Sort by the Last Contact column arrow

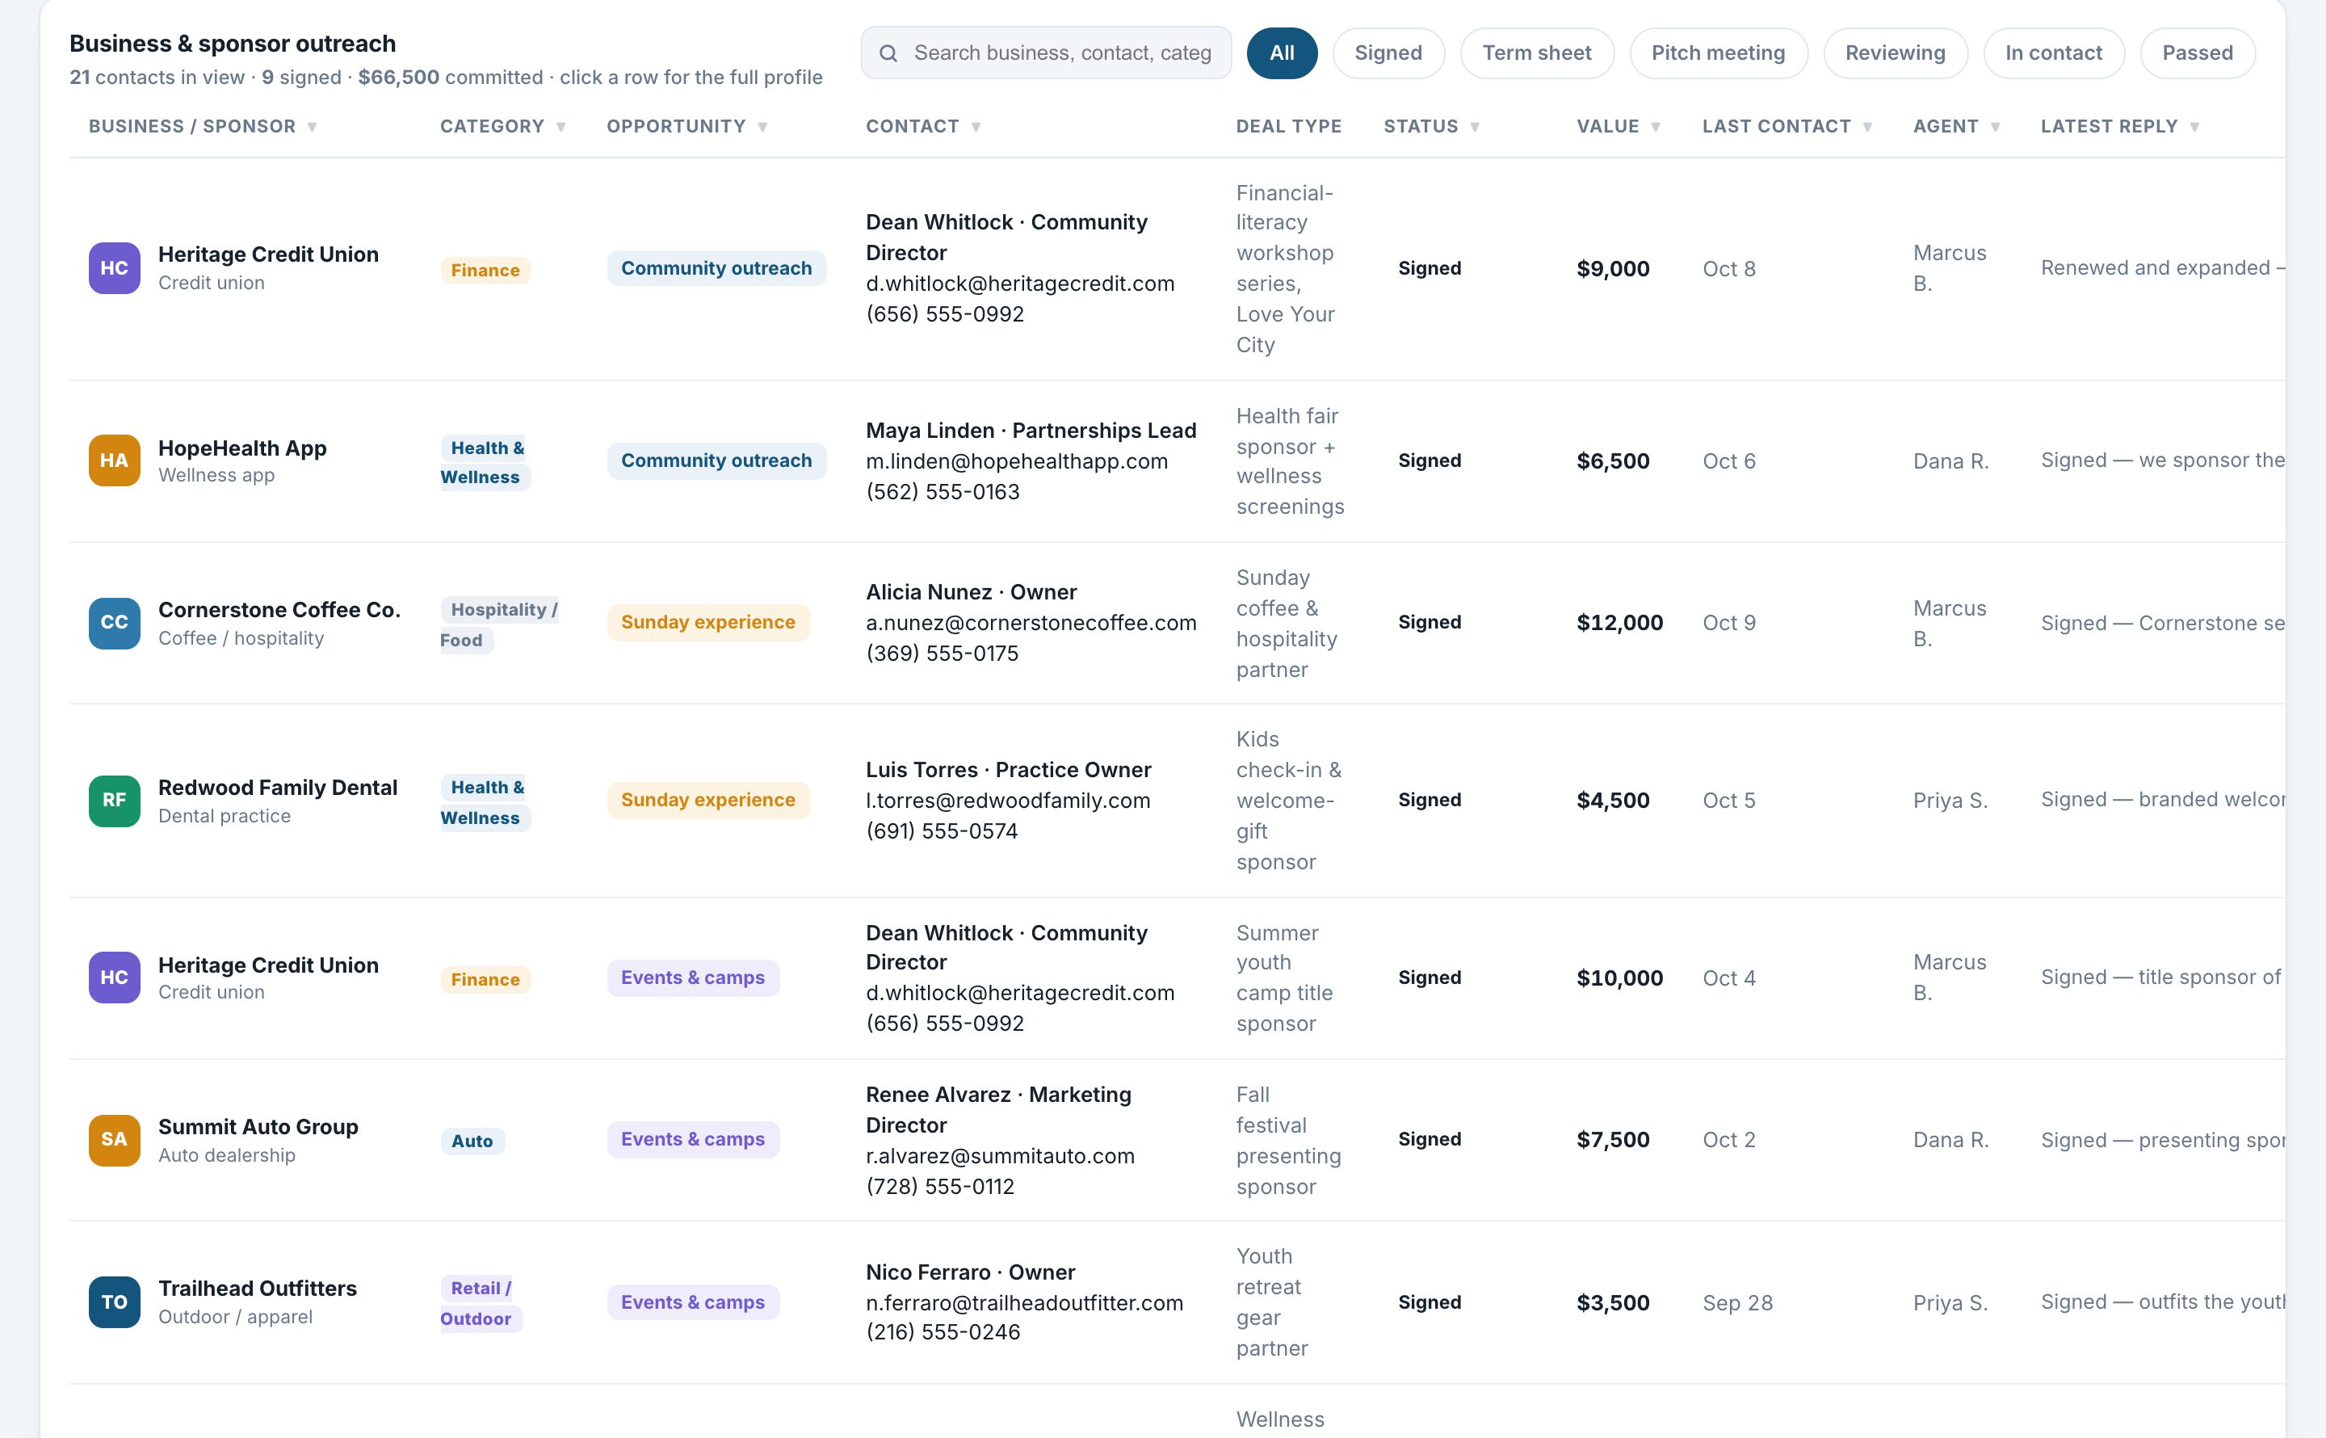tap(1868, 128)
